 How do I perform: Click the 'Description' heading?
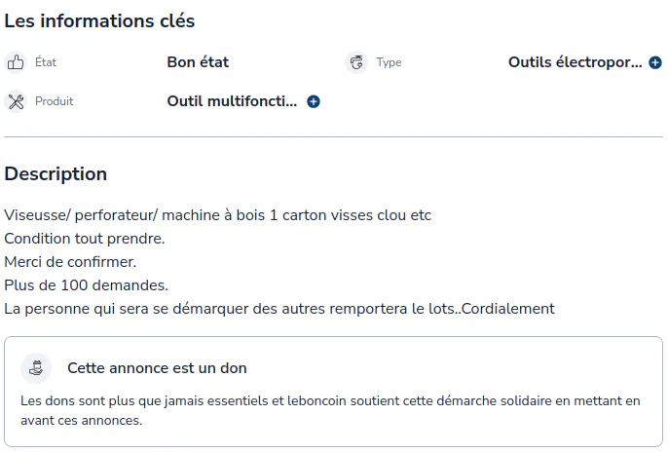tap(56, 173)
